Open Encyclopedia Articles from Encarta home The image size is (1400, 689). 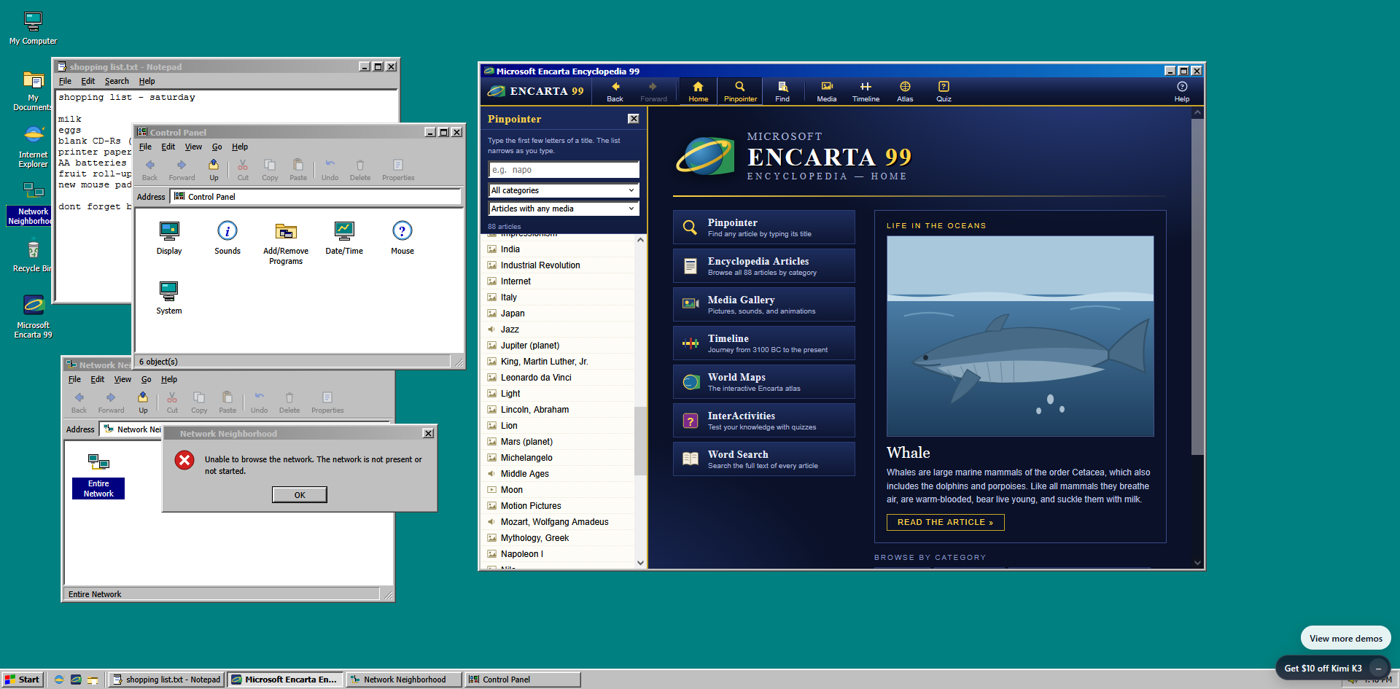point(763,265)
